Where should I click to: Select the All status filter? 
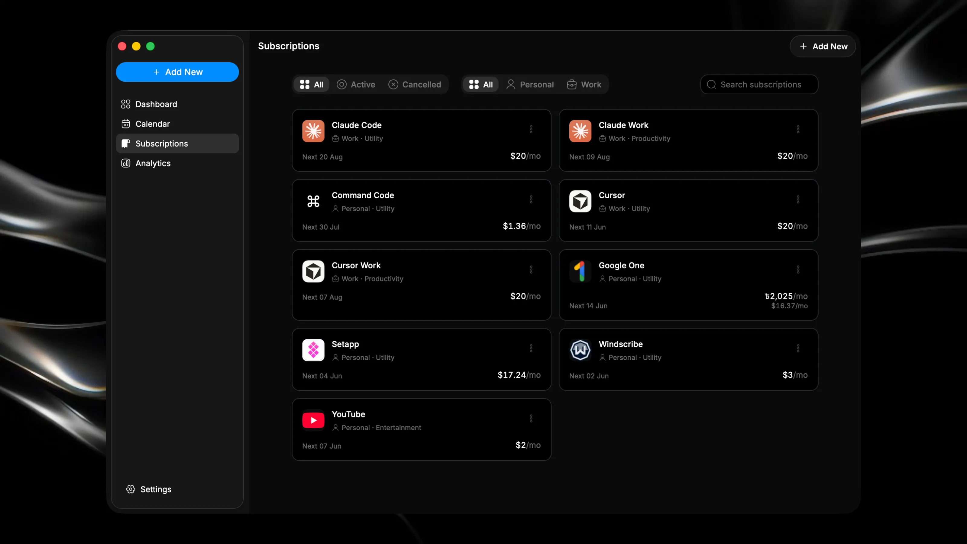[x=312, y=85]
